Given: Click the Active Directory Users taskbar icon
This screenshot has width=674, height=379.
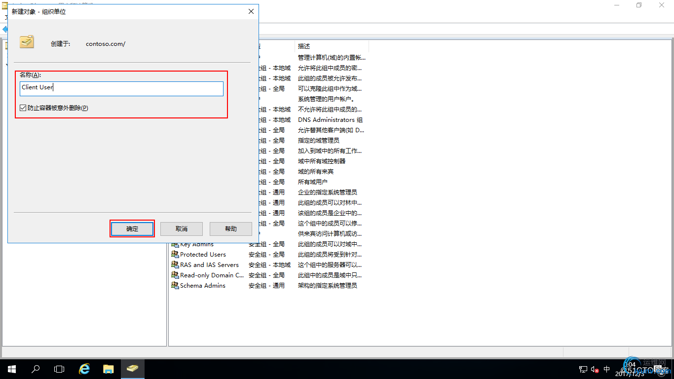Looking at the screenshot, I should [x=133, y=369].
